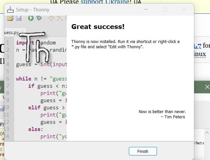Click the 'Setup - Thonny' window title
Screen dimensions: 210x160
pos(33,10)
